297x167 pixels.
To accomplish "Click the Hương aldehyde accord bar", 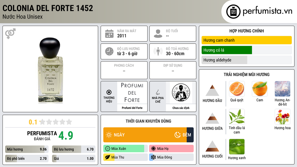I will (224, 60).
